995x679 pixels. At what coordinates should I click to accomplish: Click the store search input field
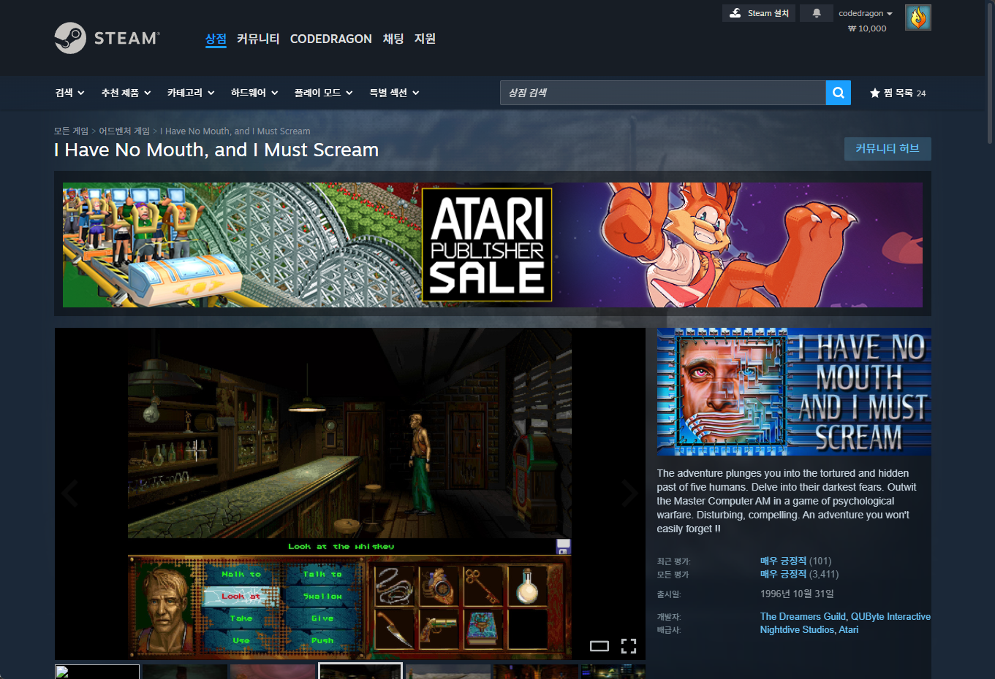click(x=663, y=93)
